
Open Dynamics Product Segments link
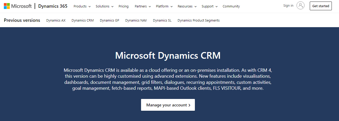(x=198, y=21)
